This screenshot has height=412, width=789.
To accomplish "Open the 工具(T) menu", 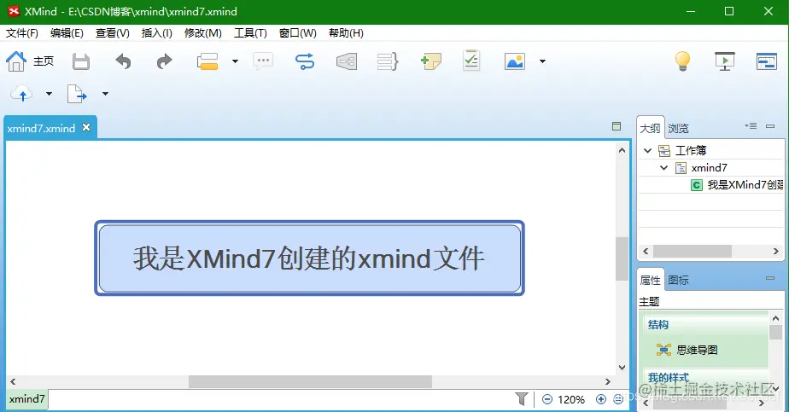I will 250,33.
